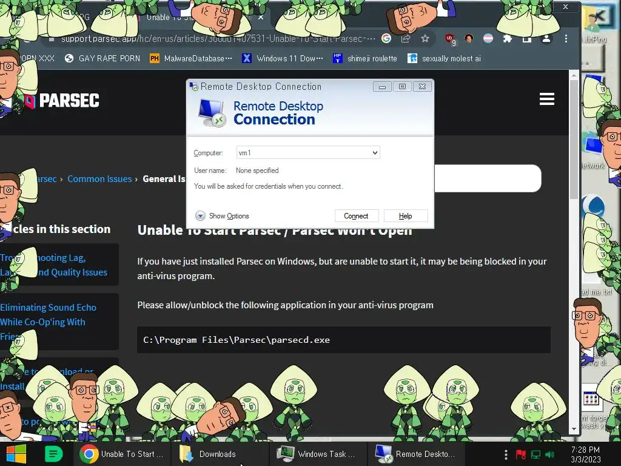This screenshot has width=621, height=466.
Task: Close the Unable To Start browser tab
Action: tap(261, 18)
